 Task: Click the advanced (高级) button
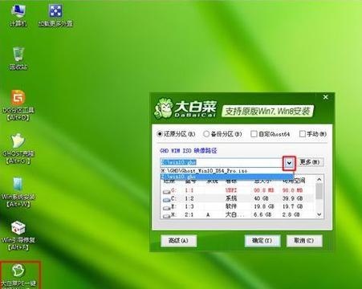click(179, 241)
